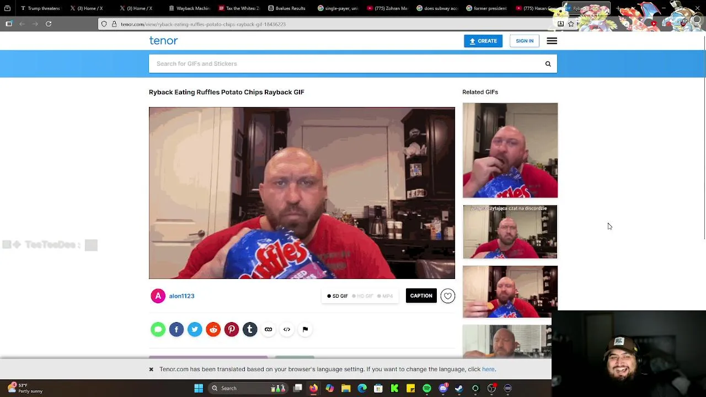
Task: Open first related GIF of Ryback eating chips
Action: click(510, 150)
